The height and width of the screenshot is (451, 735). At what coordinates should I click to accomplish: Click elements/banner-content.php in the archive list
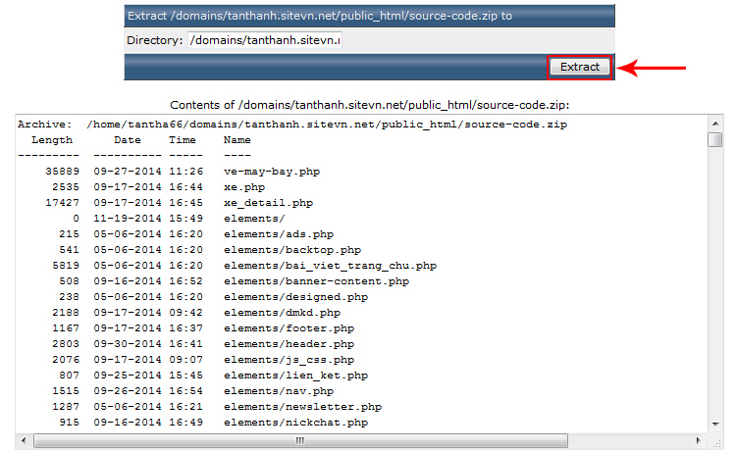(x=316, y=281)
